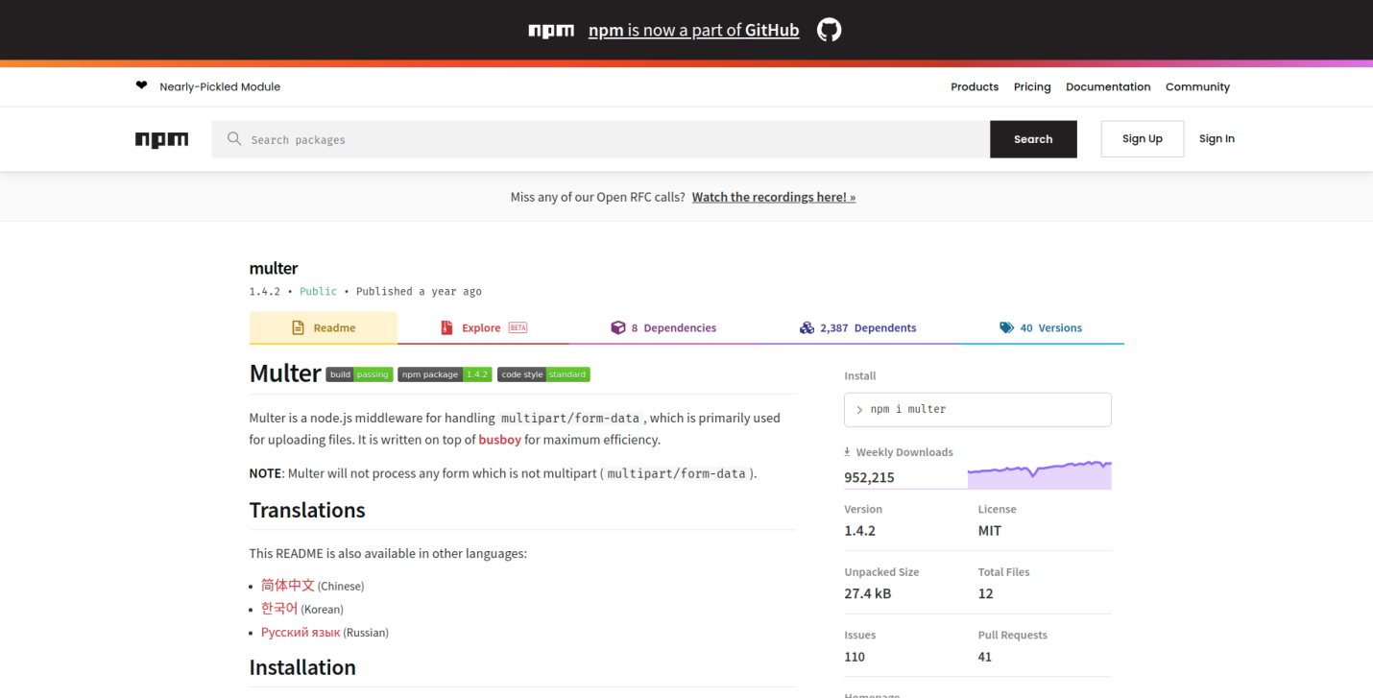This screenshot has width=1373, height=698.
Task: Click the Versions tags icon
Action: tap(1006, 327)
